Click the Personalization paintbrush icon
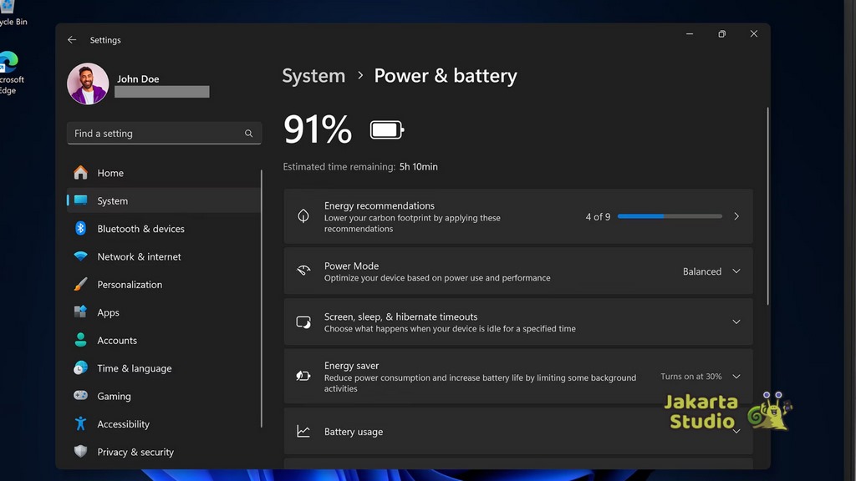The height and width of the screenshot is (481, 856). click(81, 285)
